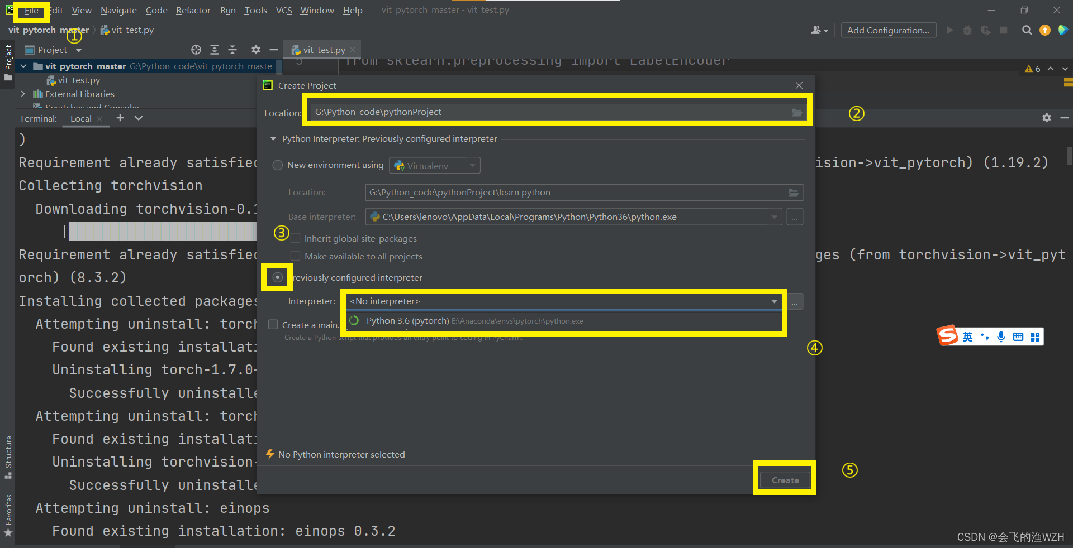Click the warnings count indicator
Viewport: 1073px width, 548px height.
point(1032,69)
